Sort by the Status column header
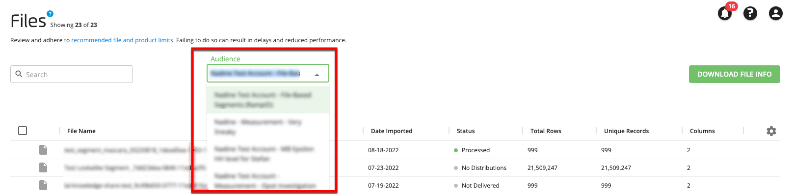The height and width of the screenshot is (194, 794). (466, 131)
